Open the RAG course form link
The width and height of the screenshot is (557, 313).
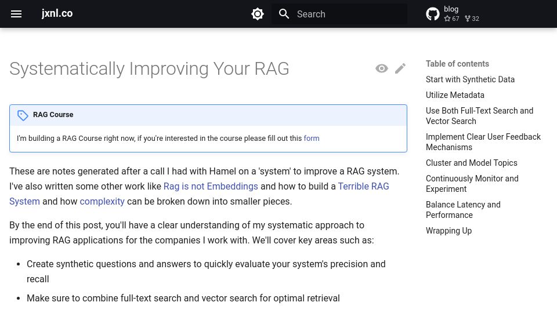[312, 139]
